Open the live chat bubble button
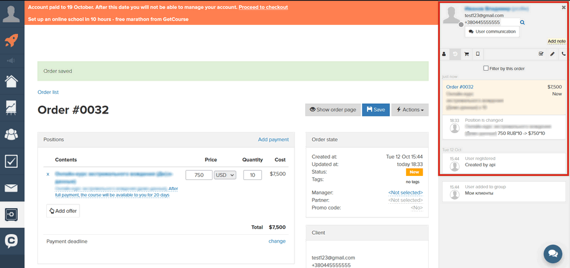Screen dimensions: 570x268 [552, 253]
